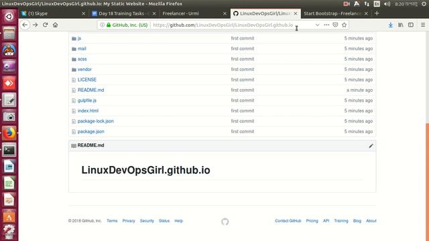Viewport: 429px width, 241px height.
Task: Open the mail folder
Action: (x=82, y=49)
